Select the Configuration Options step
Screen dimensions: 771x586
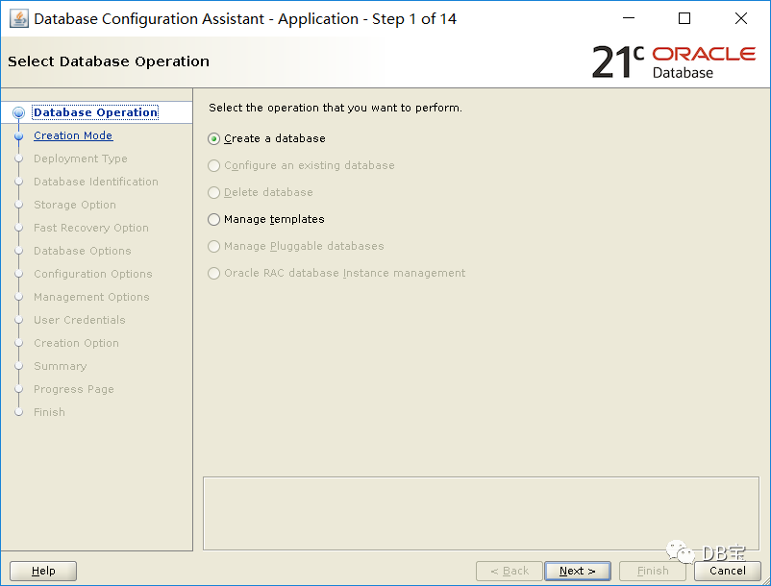pyautogui.click(x=93, y=274)
